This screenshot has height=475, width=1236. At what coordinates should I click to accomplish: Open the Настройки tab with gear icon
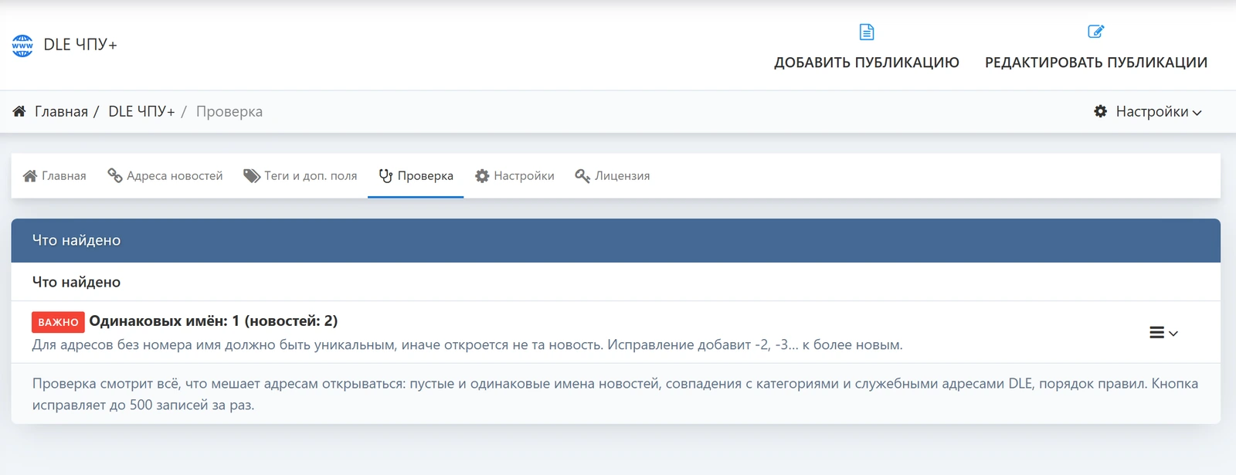coord(514,176)
